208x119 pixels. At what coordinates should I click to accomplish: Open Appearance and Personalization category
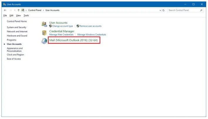[x=15, y=50]
